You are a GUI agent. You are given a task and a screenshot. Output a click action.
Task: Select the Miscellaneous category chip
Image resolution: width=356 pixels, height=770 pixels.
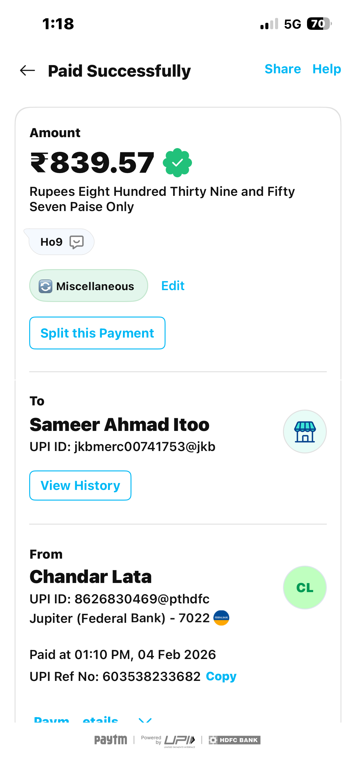(89, 286)
